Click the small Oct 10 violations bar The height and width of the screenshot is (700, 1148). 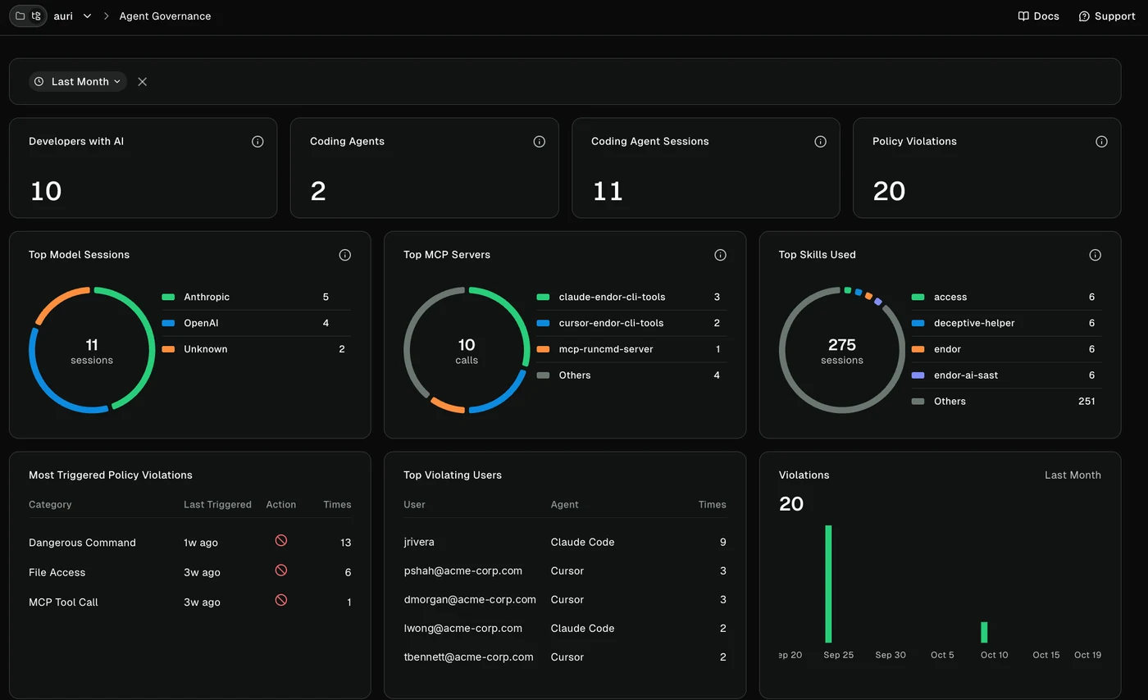[x=984, y=633]
